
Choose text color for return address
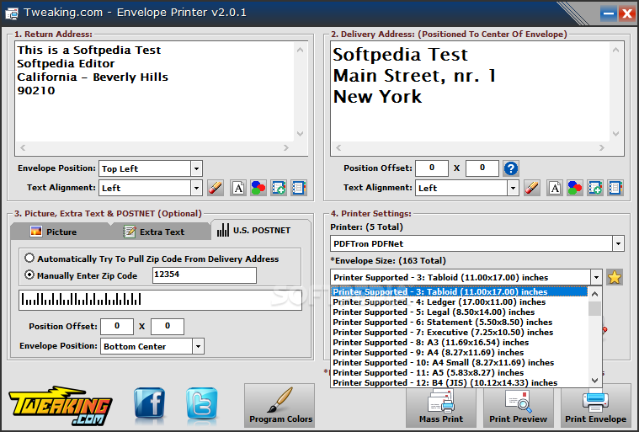point(258,188)
